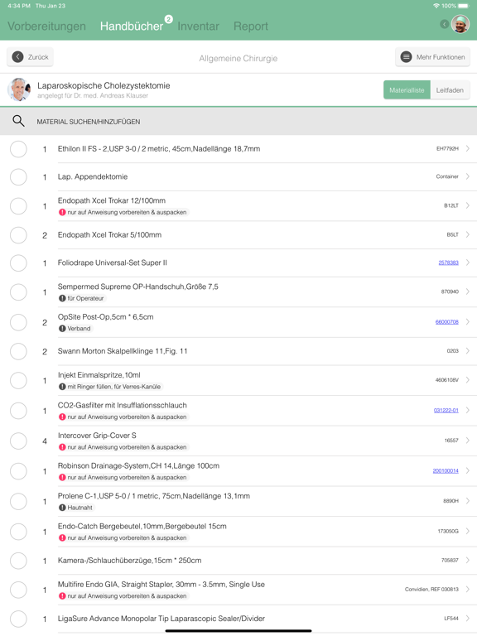Follow the 031222-01 reference link
This screenshot has height=636, width=477.
coord(446,411)
